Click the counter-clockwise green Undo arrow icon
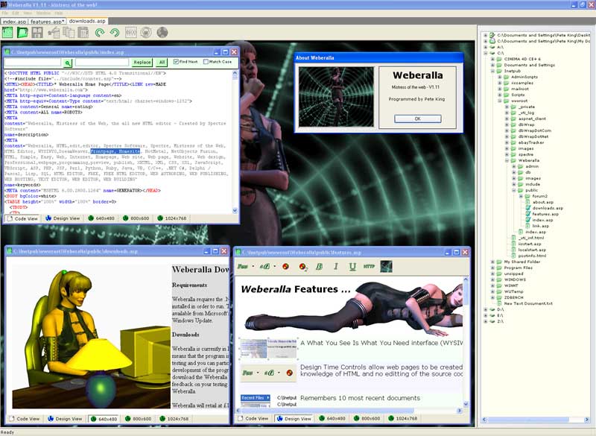Screen dimensions: 596x436 [x=115, y=33]
